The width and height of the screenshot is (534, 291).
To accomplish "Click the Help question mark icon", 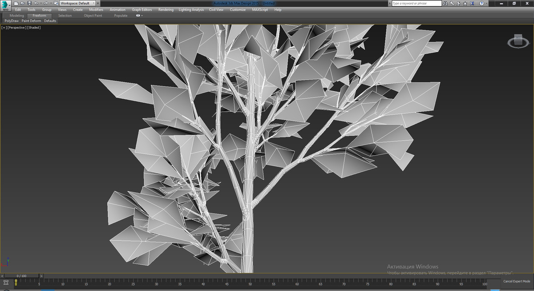I will tap(481, 3).
